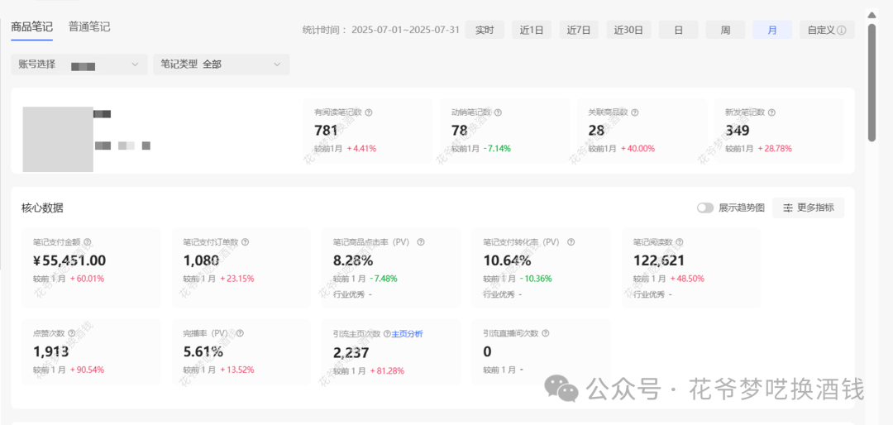Click the info icon in 自定义 button
This screenshot has height=425, width=893.
pyautogui.click(x=841, y=31)
